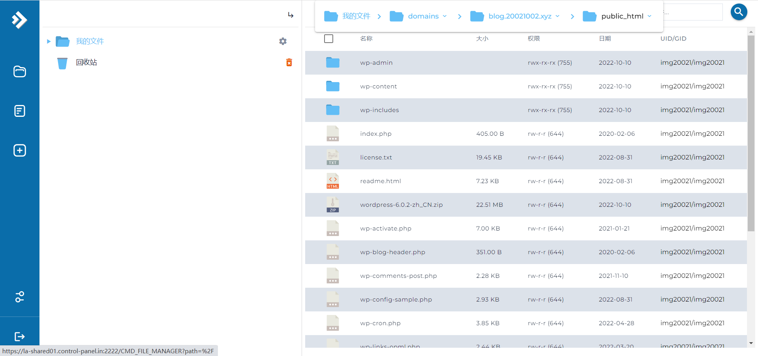Click the document list sidebar icon
The image size is (758, 356).
(19, 111)
